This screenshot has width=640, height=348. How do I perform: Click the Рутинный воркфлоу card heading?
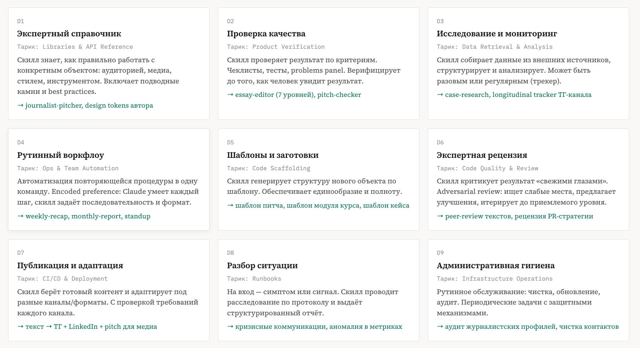(x=61, y=155)
